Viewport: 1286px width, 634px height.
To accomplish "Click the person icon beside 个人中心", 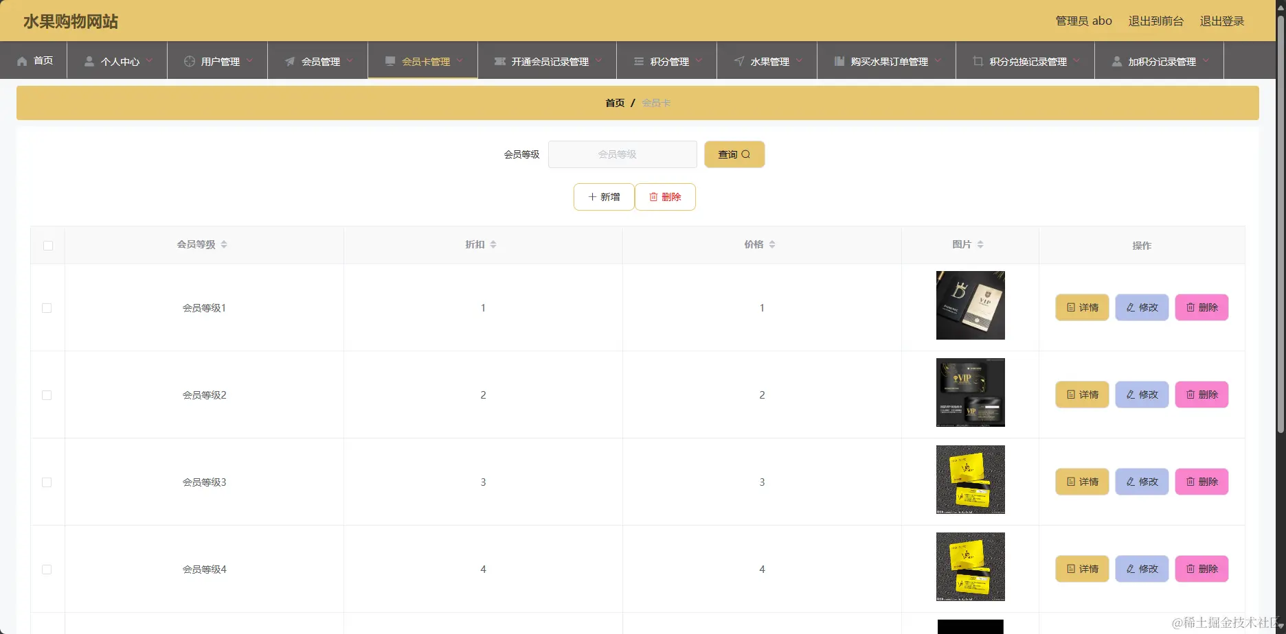I will point(89,61).
